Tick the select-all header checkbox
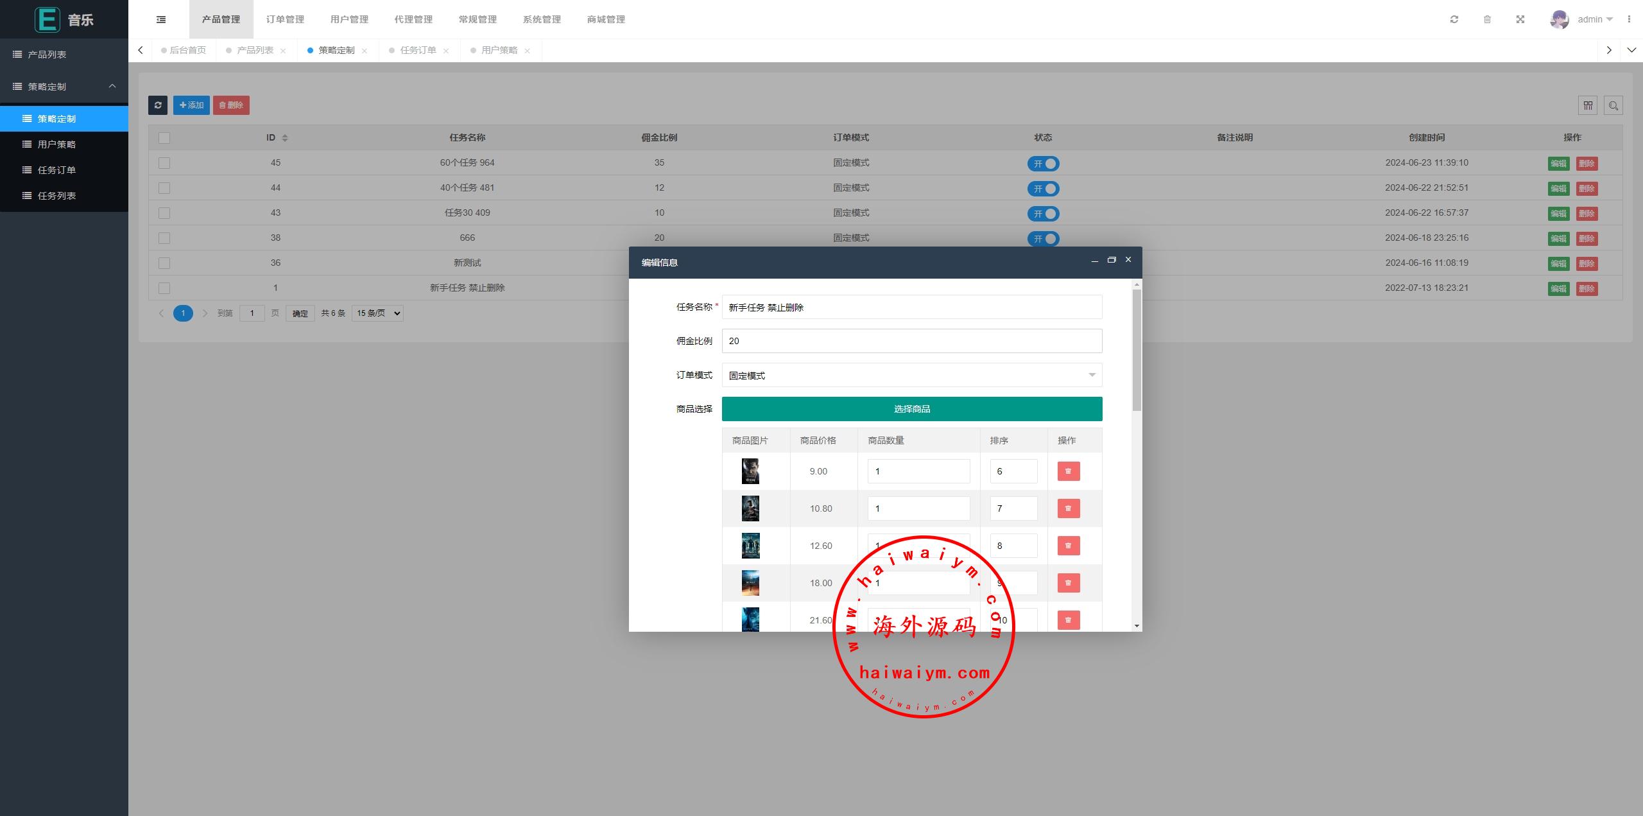 pyautogui.click(x=164, y=138)
